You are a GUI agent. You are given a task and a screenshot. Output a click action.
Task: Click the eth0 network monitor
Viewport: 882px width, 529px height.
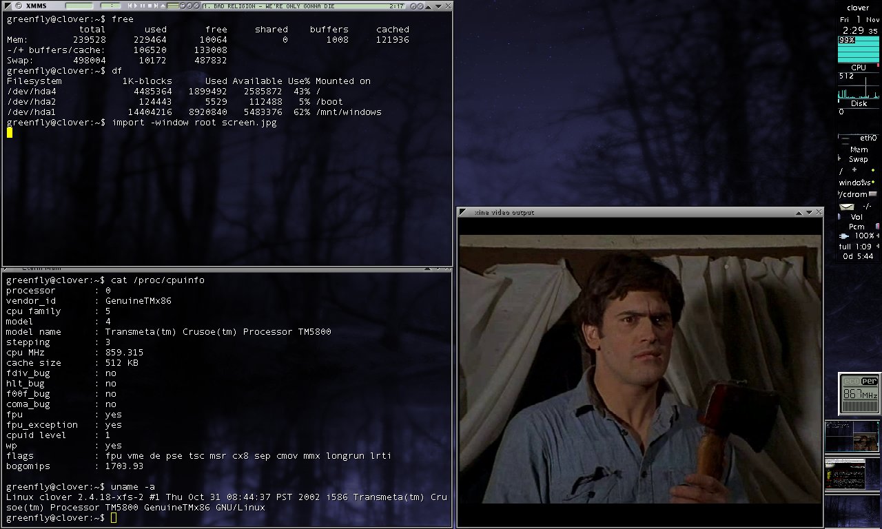click(x=859, y=138)
